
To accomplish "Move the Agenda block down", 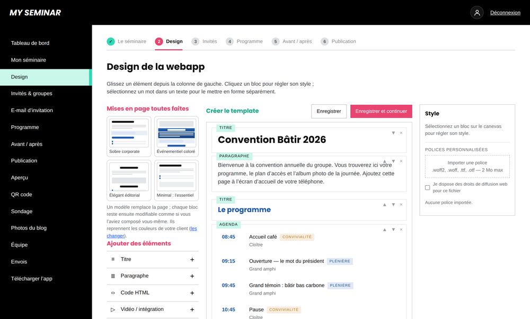I will [393, 230].
